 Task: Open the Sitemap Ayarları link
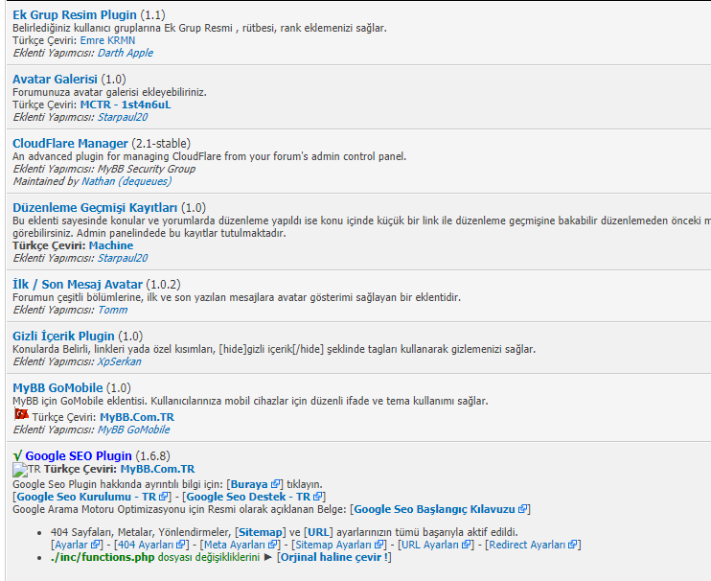click(x=333, y=546)
